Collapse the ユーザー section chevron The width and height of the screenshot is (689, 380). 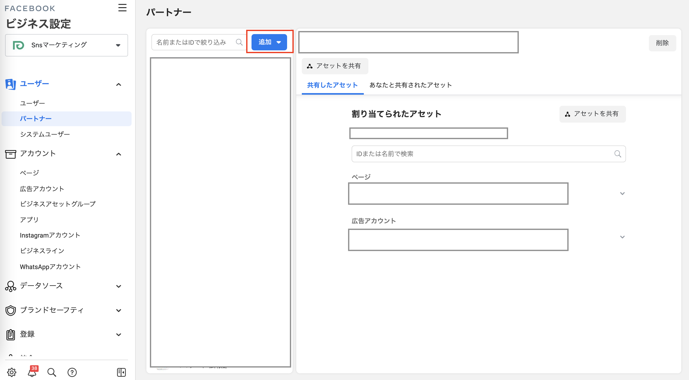click(x=118, y=84)
